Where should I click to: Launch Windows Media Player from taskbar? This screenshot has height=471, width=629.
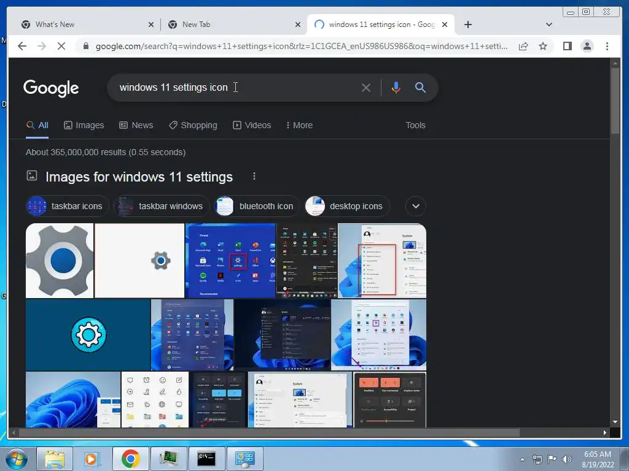click(91, 459)
